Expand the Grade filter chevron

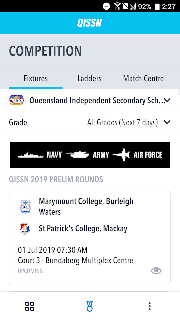point(167,122)
